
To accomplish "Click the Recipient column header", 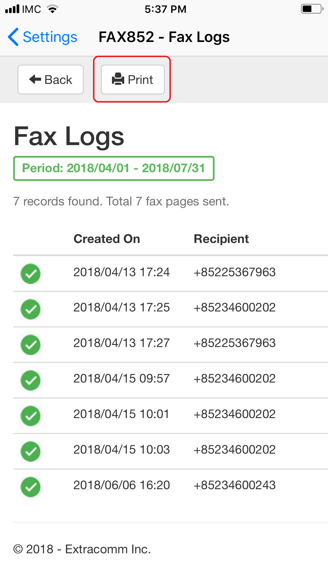I will coord(221,239).
